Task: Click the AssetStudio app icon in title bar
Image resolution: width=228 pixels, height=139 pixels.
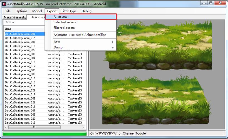Action: (x=4, y=4)
